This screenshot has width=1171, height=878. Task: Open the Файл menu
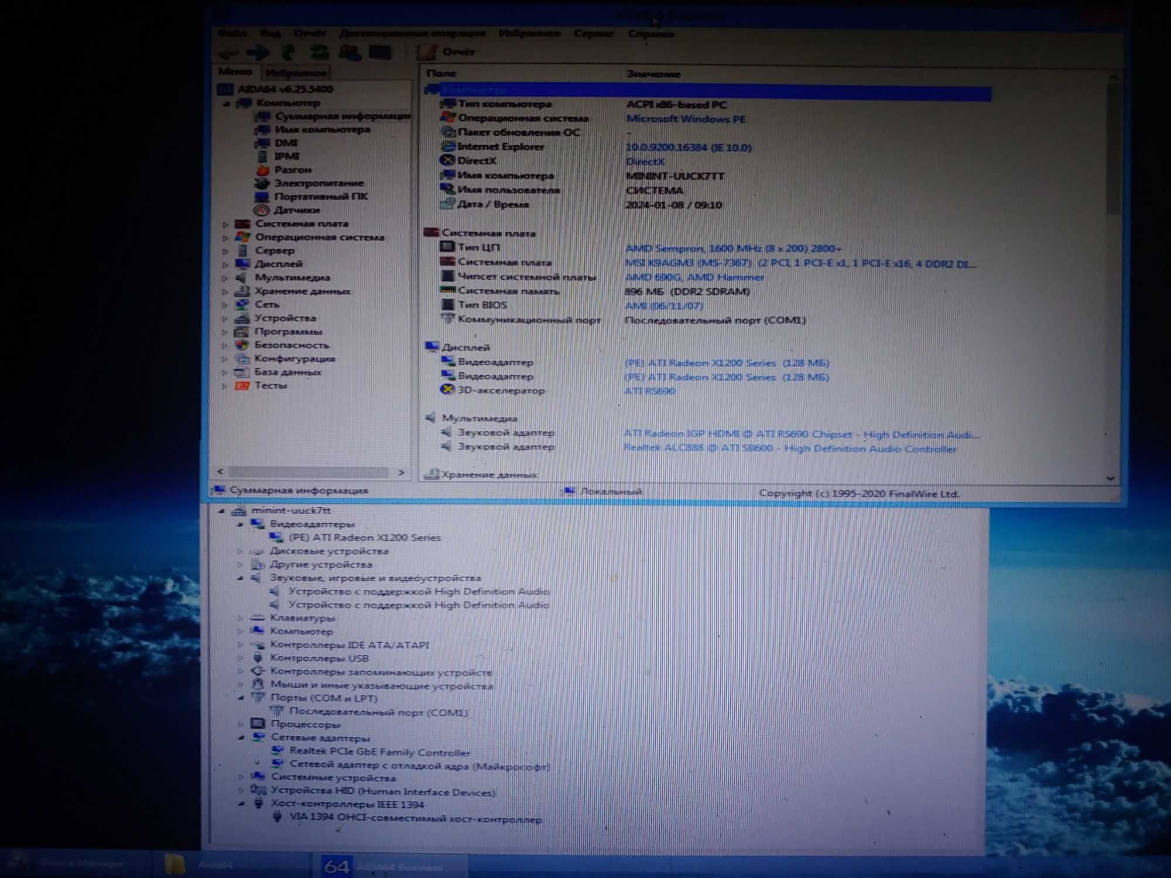click(232, 33)
